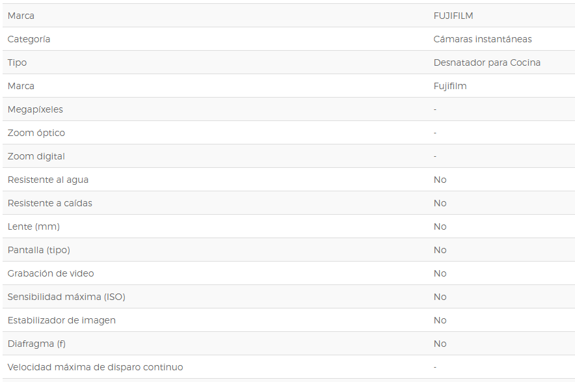575x382 pixels.
Task: Select the Cámaras instantáneas category value
Action: tap(483, 39)
